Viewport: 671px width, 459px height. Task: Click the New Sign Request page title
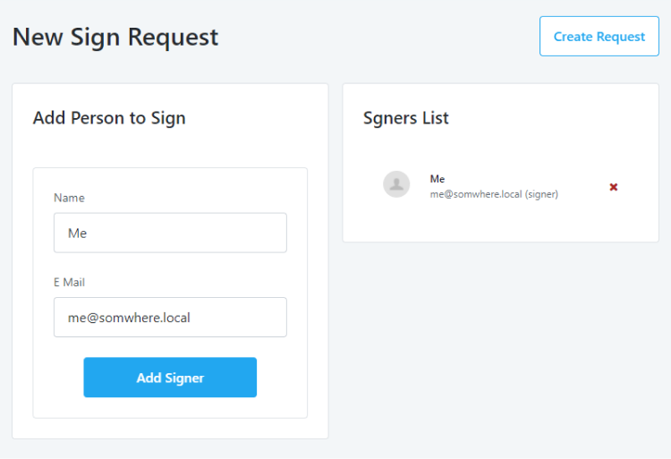point(115,37)
